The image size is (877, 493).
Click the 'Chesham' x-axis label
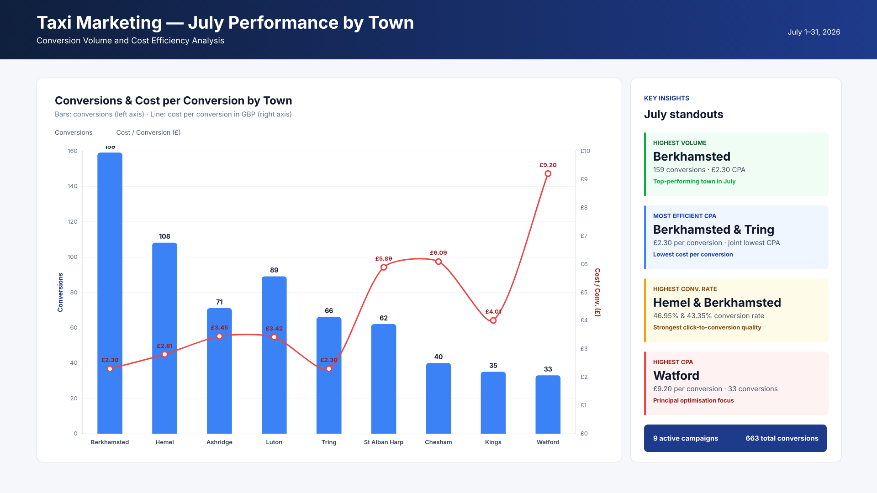438,442
